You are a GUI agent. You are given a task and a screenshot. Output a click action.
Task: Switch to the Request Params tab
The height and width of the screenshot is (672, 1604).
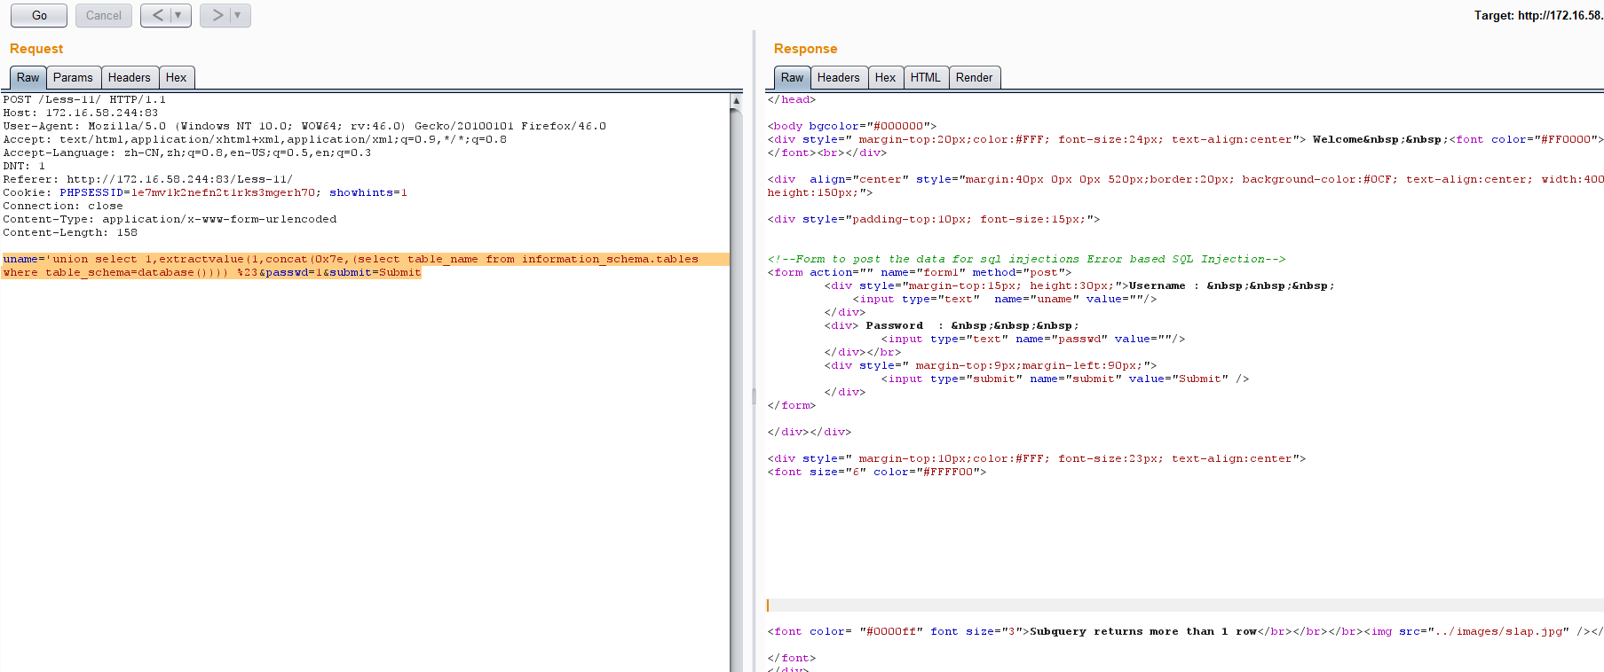coord(73,78)
